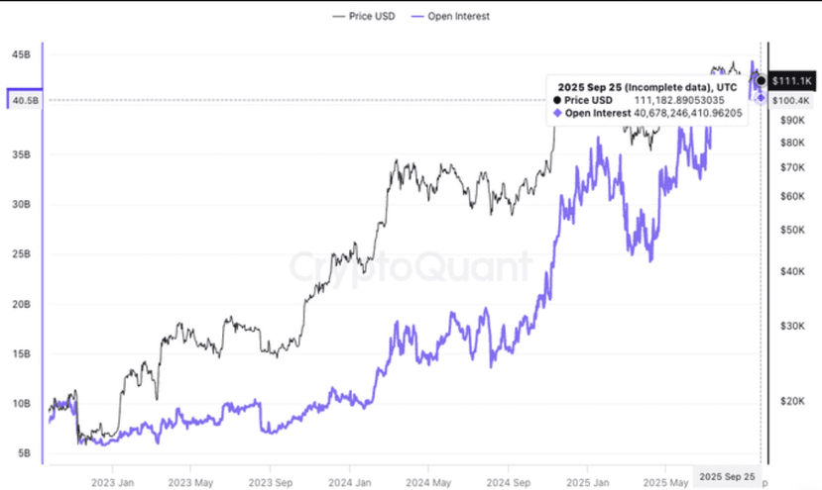Toggle the Open Interest legend series
822x490 pixels.
pos(451,16)
